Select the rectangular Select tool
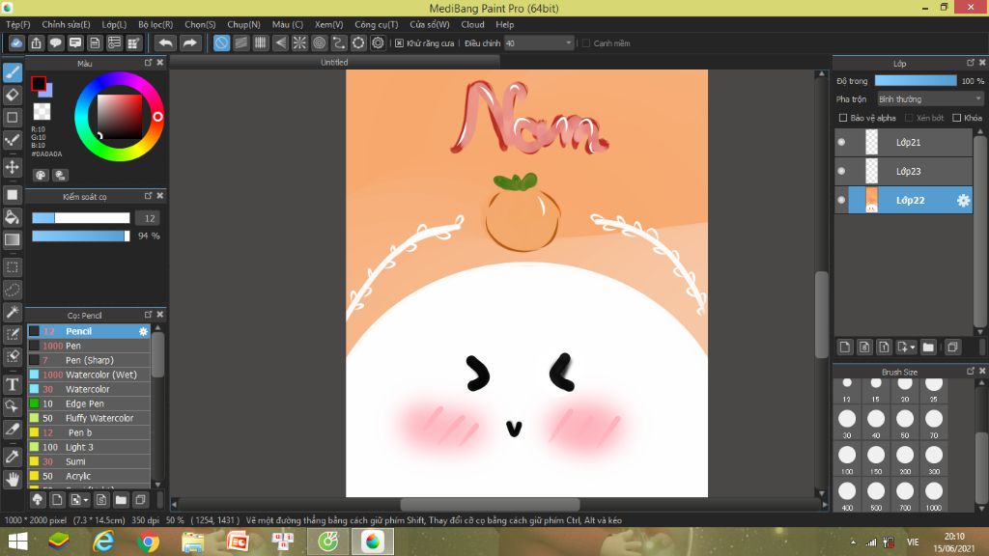The width and height of the screenshot is (989, 556). pos(12,267)
